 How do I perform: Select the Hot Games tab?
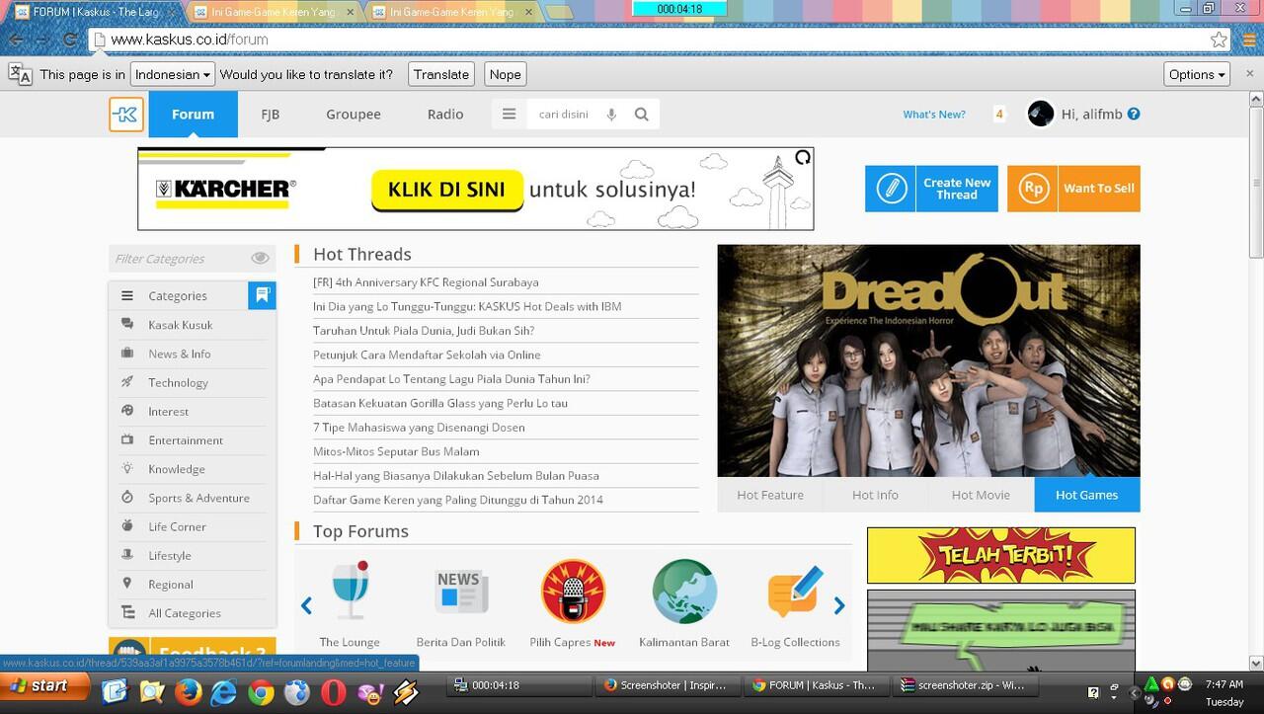tap(1086, 495)
